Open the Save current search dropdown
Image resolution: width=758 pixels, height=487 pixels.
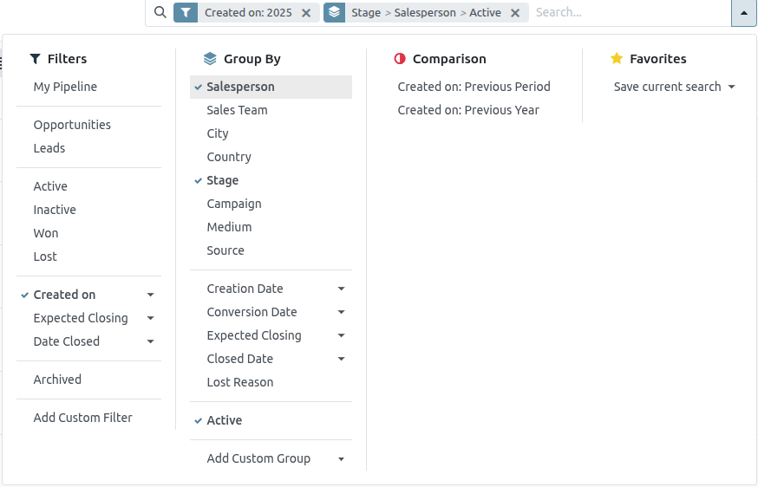[x=674, y=87]
